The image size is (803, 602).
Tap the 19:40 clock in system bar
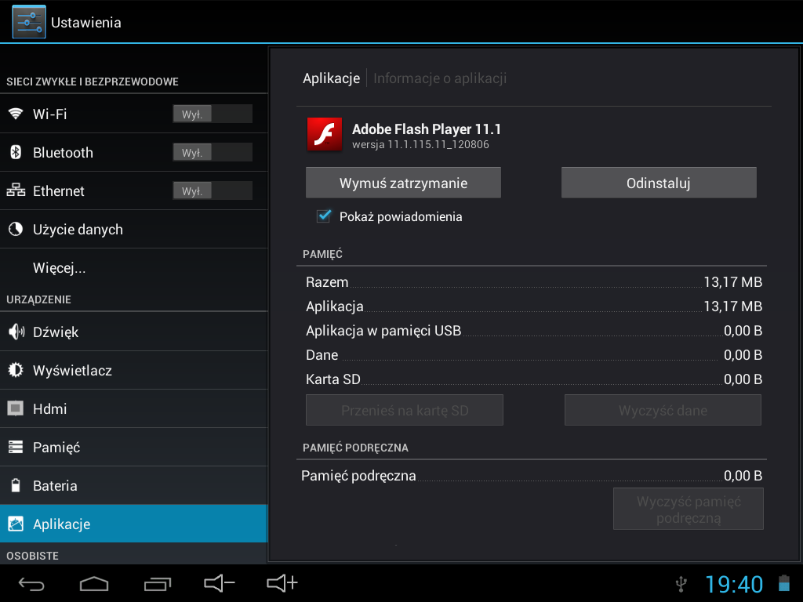[x=734, y=584]
